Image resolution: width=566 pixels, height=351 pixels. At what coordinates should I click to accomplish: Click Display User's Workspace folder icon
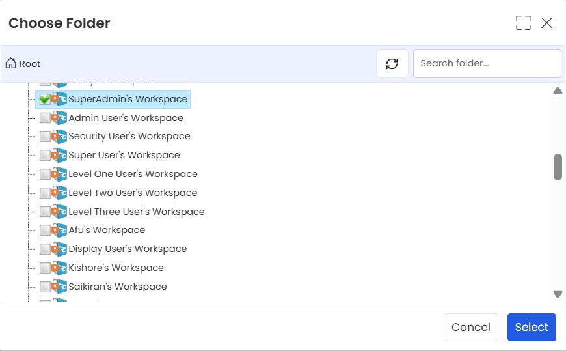pyautogui.click(x=59, y=249)
